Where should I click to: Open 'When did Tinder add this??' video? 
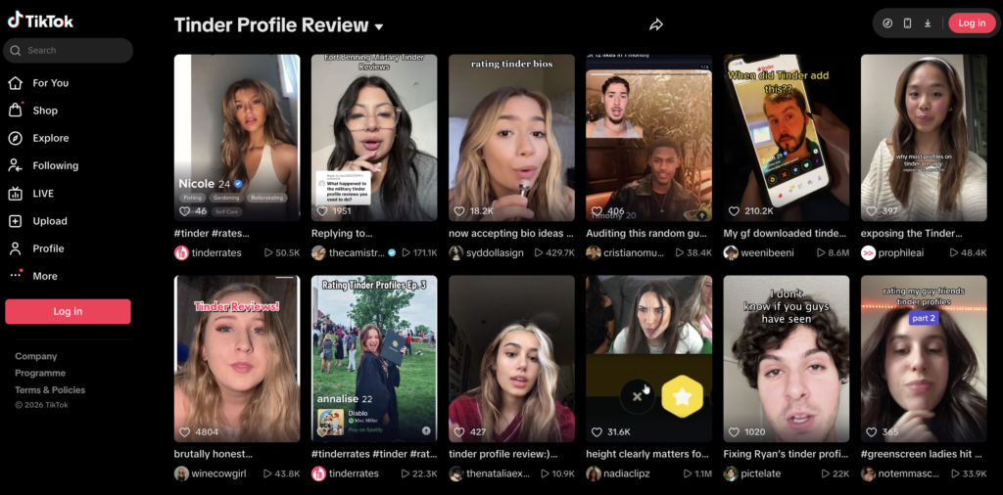click(x=787, y=137)
